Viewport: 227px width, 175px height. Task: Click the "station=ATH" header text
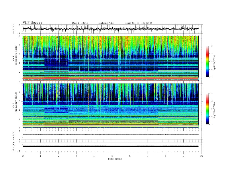[x=106, y=23]
